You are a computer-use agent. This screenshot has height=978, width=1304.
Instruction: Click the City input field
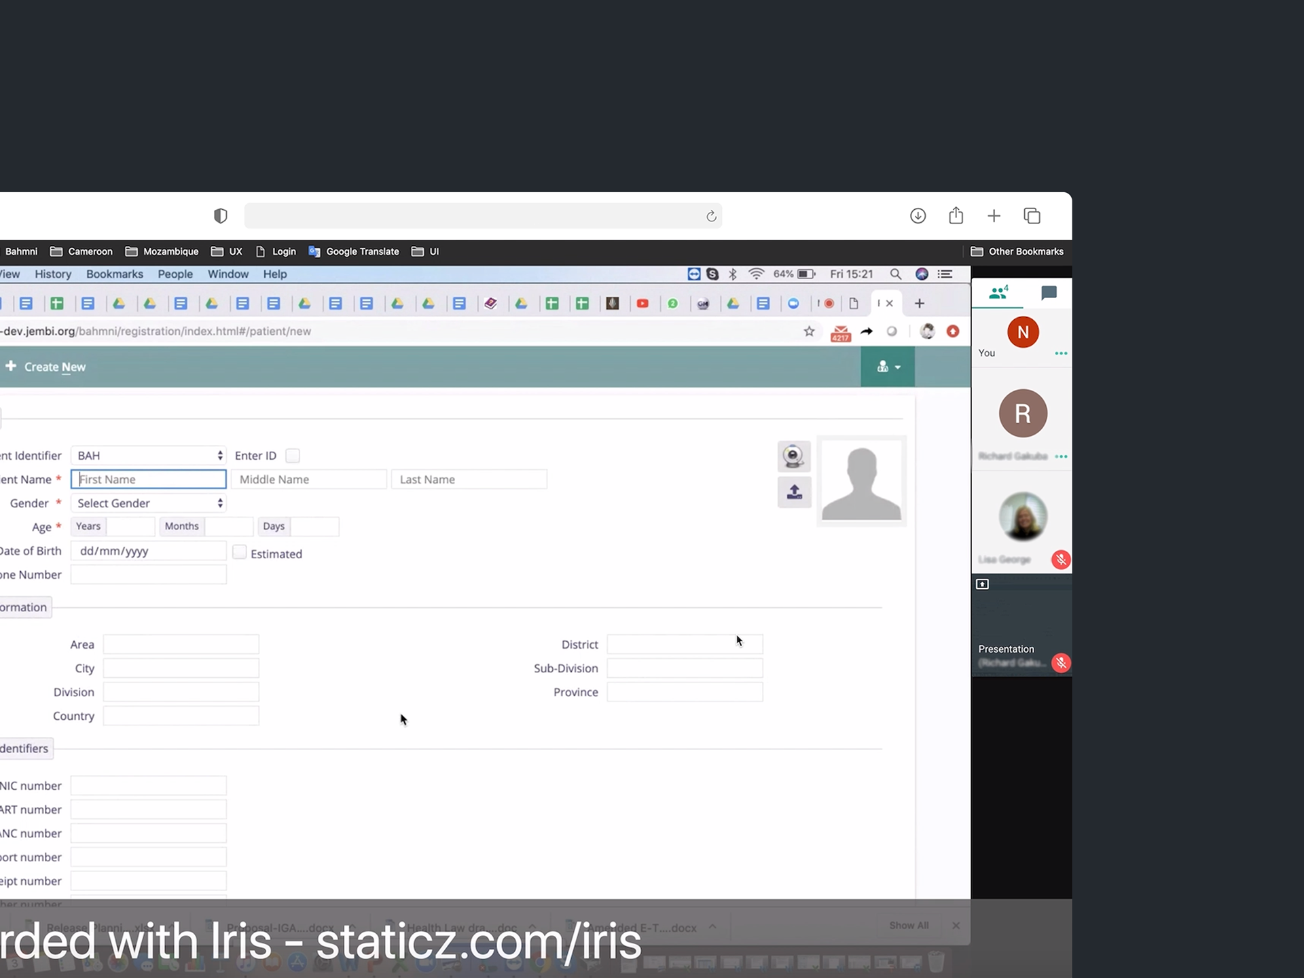181,668
